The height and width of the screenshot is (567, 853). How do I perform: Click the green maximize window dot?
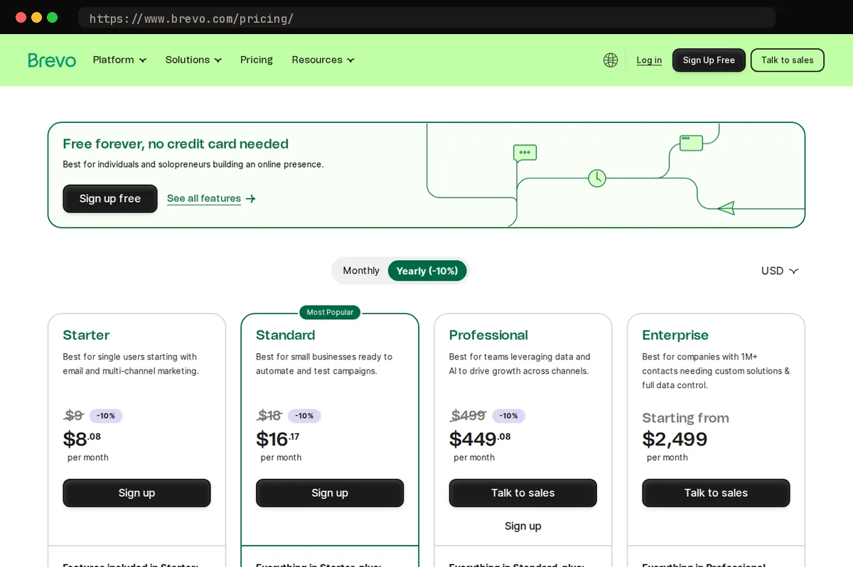pos(52,17)
